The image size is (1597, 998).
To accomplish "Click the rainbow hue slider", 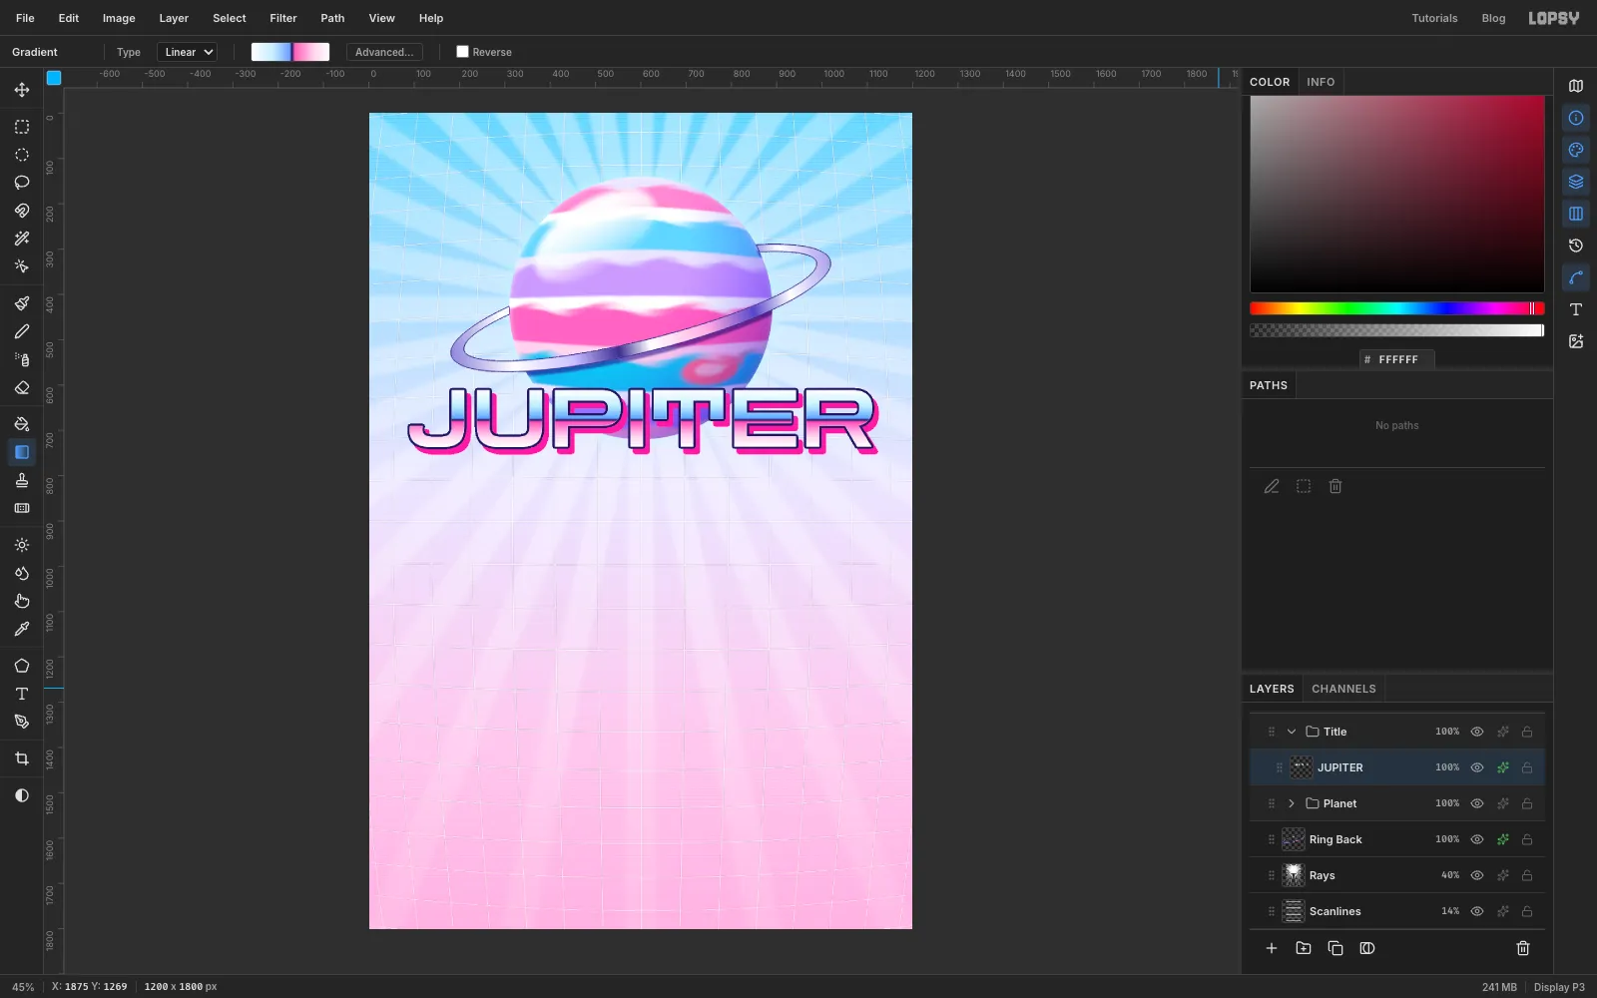I will click(x=1396, y=308).
